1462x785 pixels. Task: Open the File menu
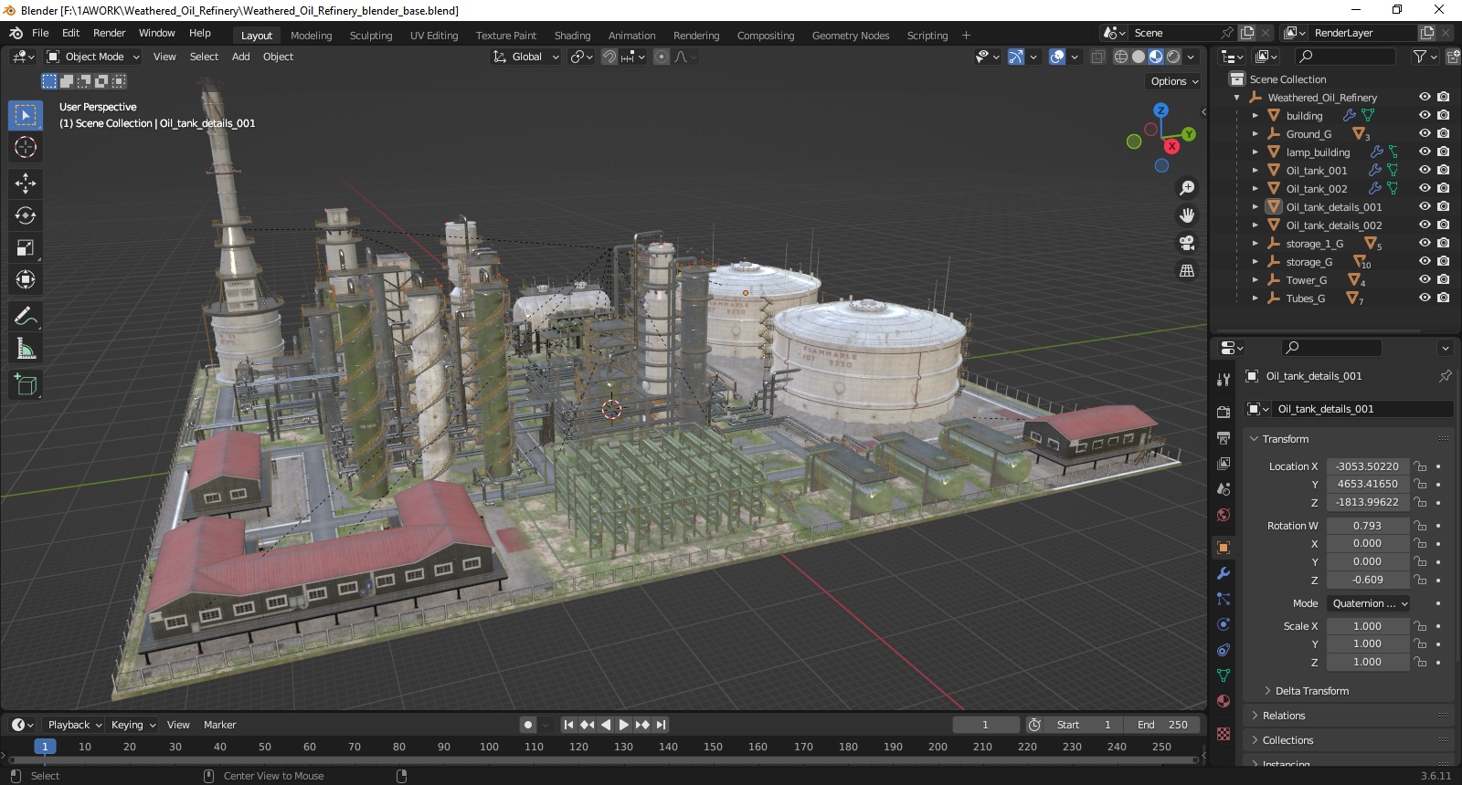(x=40, y=33)
